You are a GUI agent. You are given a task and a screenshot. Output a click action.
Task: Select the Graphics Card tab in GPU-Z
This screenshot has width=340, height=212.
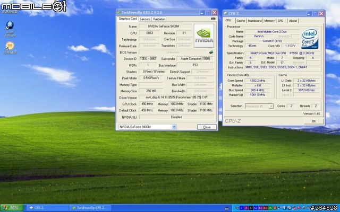[127, 19]
